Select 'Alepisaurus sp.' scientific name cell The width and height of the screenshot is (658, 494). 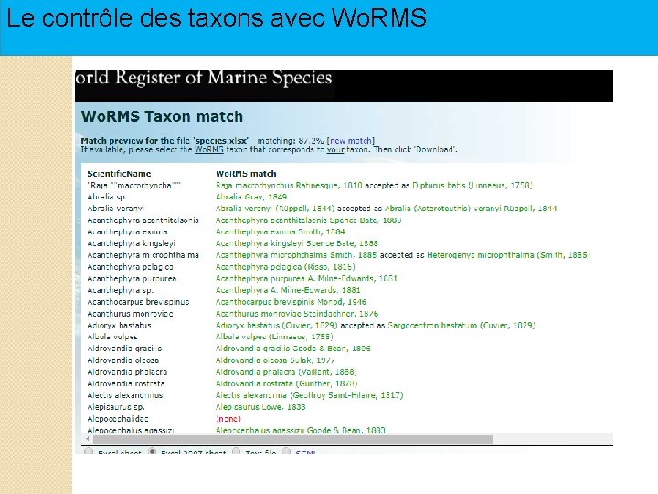click(116, 407)
